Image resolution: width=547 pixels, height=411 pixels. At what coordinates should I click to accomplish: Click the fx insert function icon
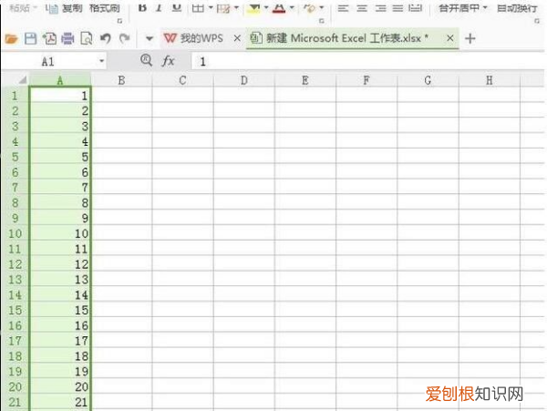(x=168, y=61)
